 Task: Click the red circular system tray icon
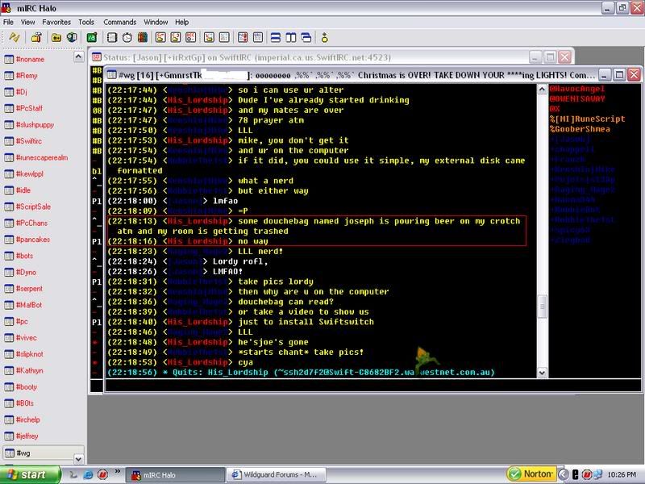[587, 474]
